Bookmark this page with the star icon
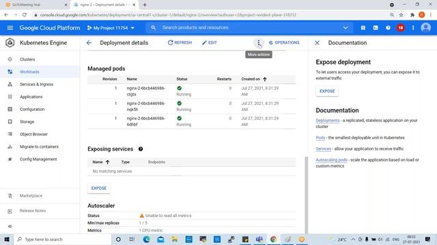The image size is (437, 245). point(401,15)
